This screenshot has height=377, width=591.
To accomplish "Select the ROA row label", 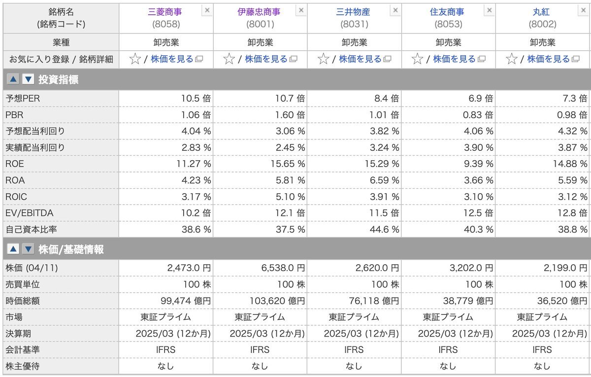I will pos(15,180).
